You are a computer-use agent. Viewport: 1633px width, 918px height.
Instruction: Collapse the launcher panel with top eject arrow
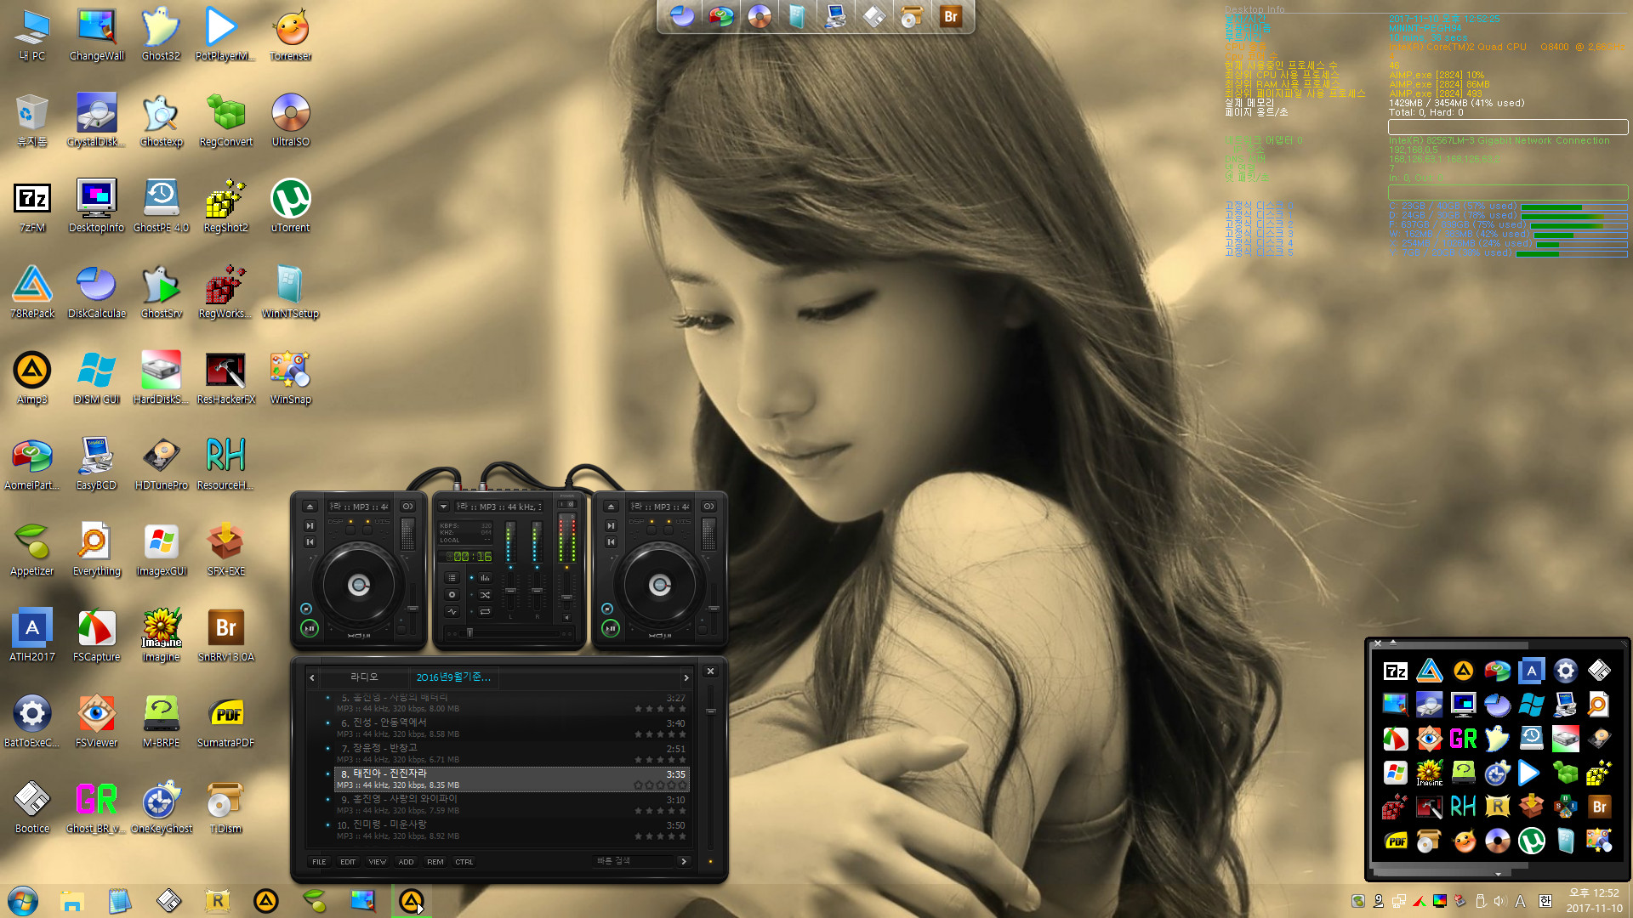pyautogui.click(x=1393, y=643)
